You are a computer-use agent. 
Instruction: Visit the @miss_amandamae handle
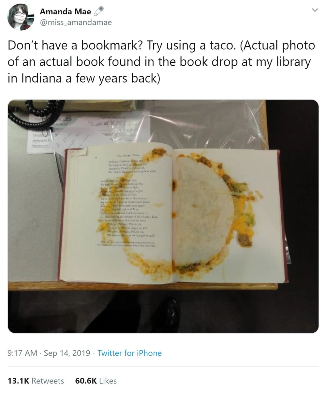76,23
